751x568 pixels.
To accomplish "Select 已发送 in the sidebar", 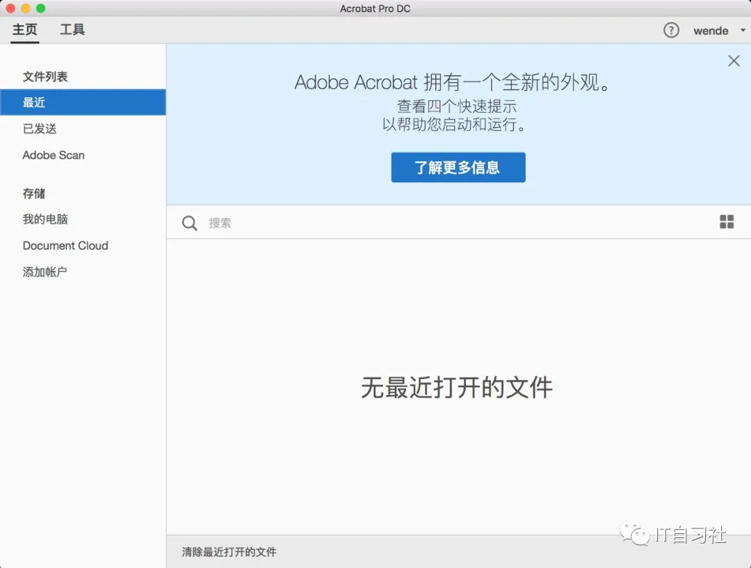I will [40, 129].
